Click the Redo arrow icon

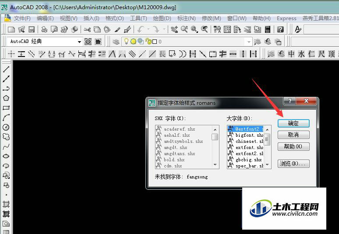click(156, 29)
